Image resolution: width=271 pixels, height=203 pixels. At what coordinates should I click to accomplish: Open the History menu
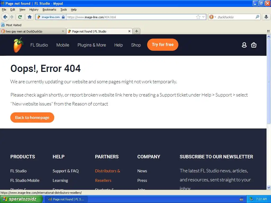pos(34,10)
